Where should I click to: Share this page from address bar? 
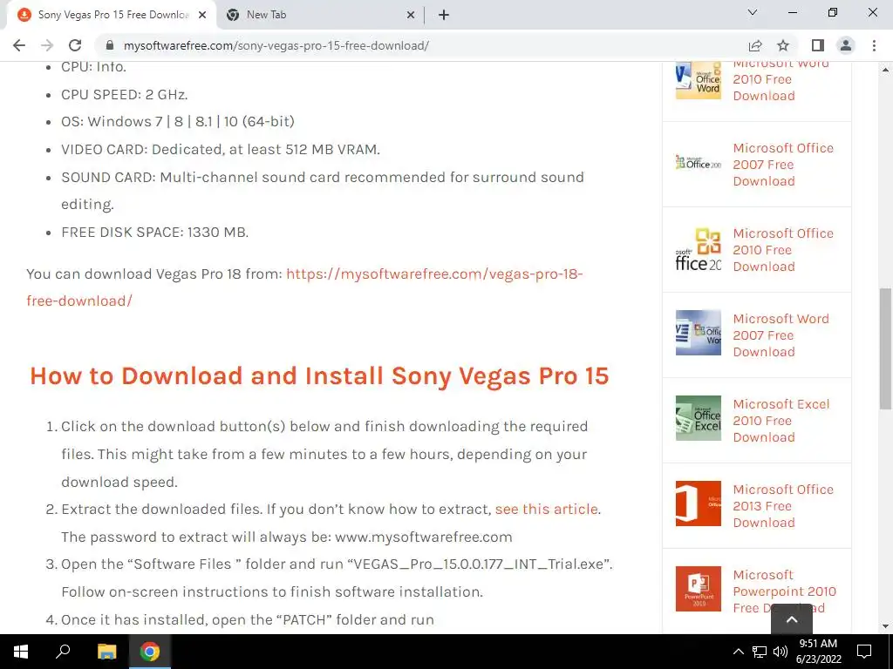coord(755,45)
